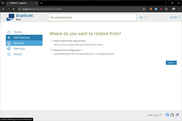This screenshot has width=182, height=121.
Task: Click external link icon beside Donate
Action: 180,17
